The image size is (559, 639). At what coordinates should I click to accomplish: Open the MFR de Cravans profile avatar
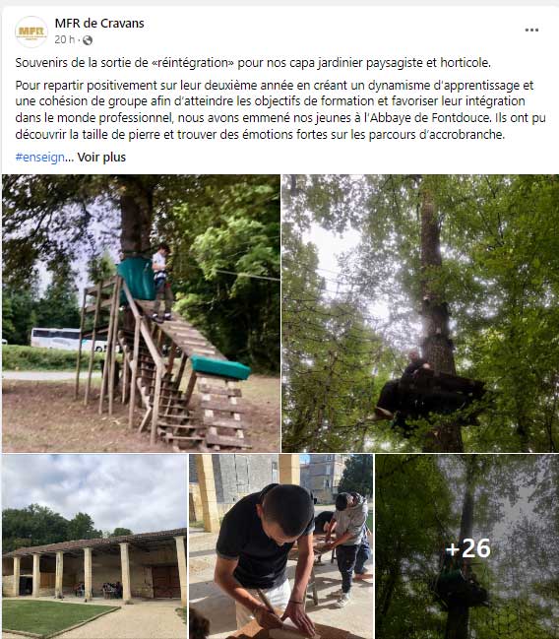31,32
